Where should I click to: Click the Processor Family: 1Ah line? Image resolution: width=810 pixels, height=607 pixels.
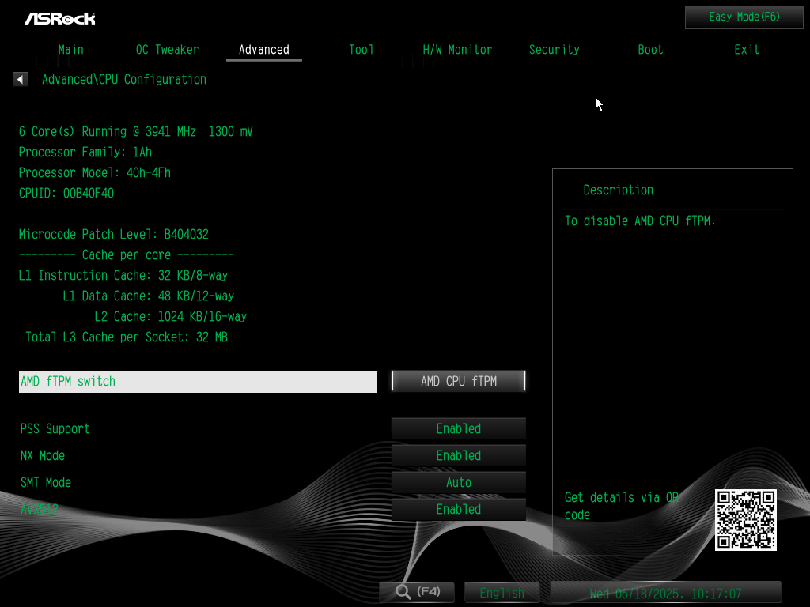85,153
